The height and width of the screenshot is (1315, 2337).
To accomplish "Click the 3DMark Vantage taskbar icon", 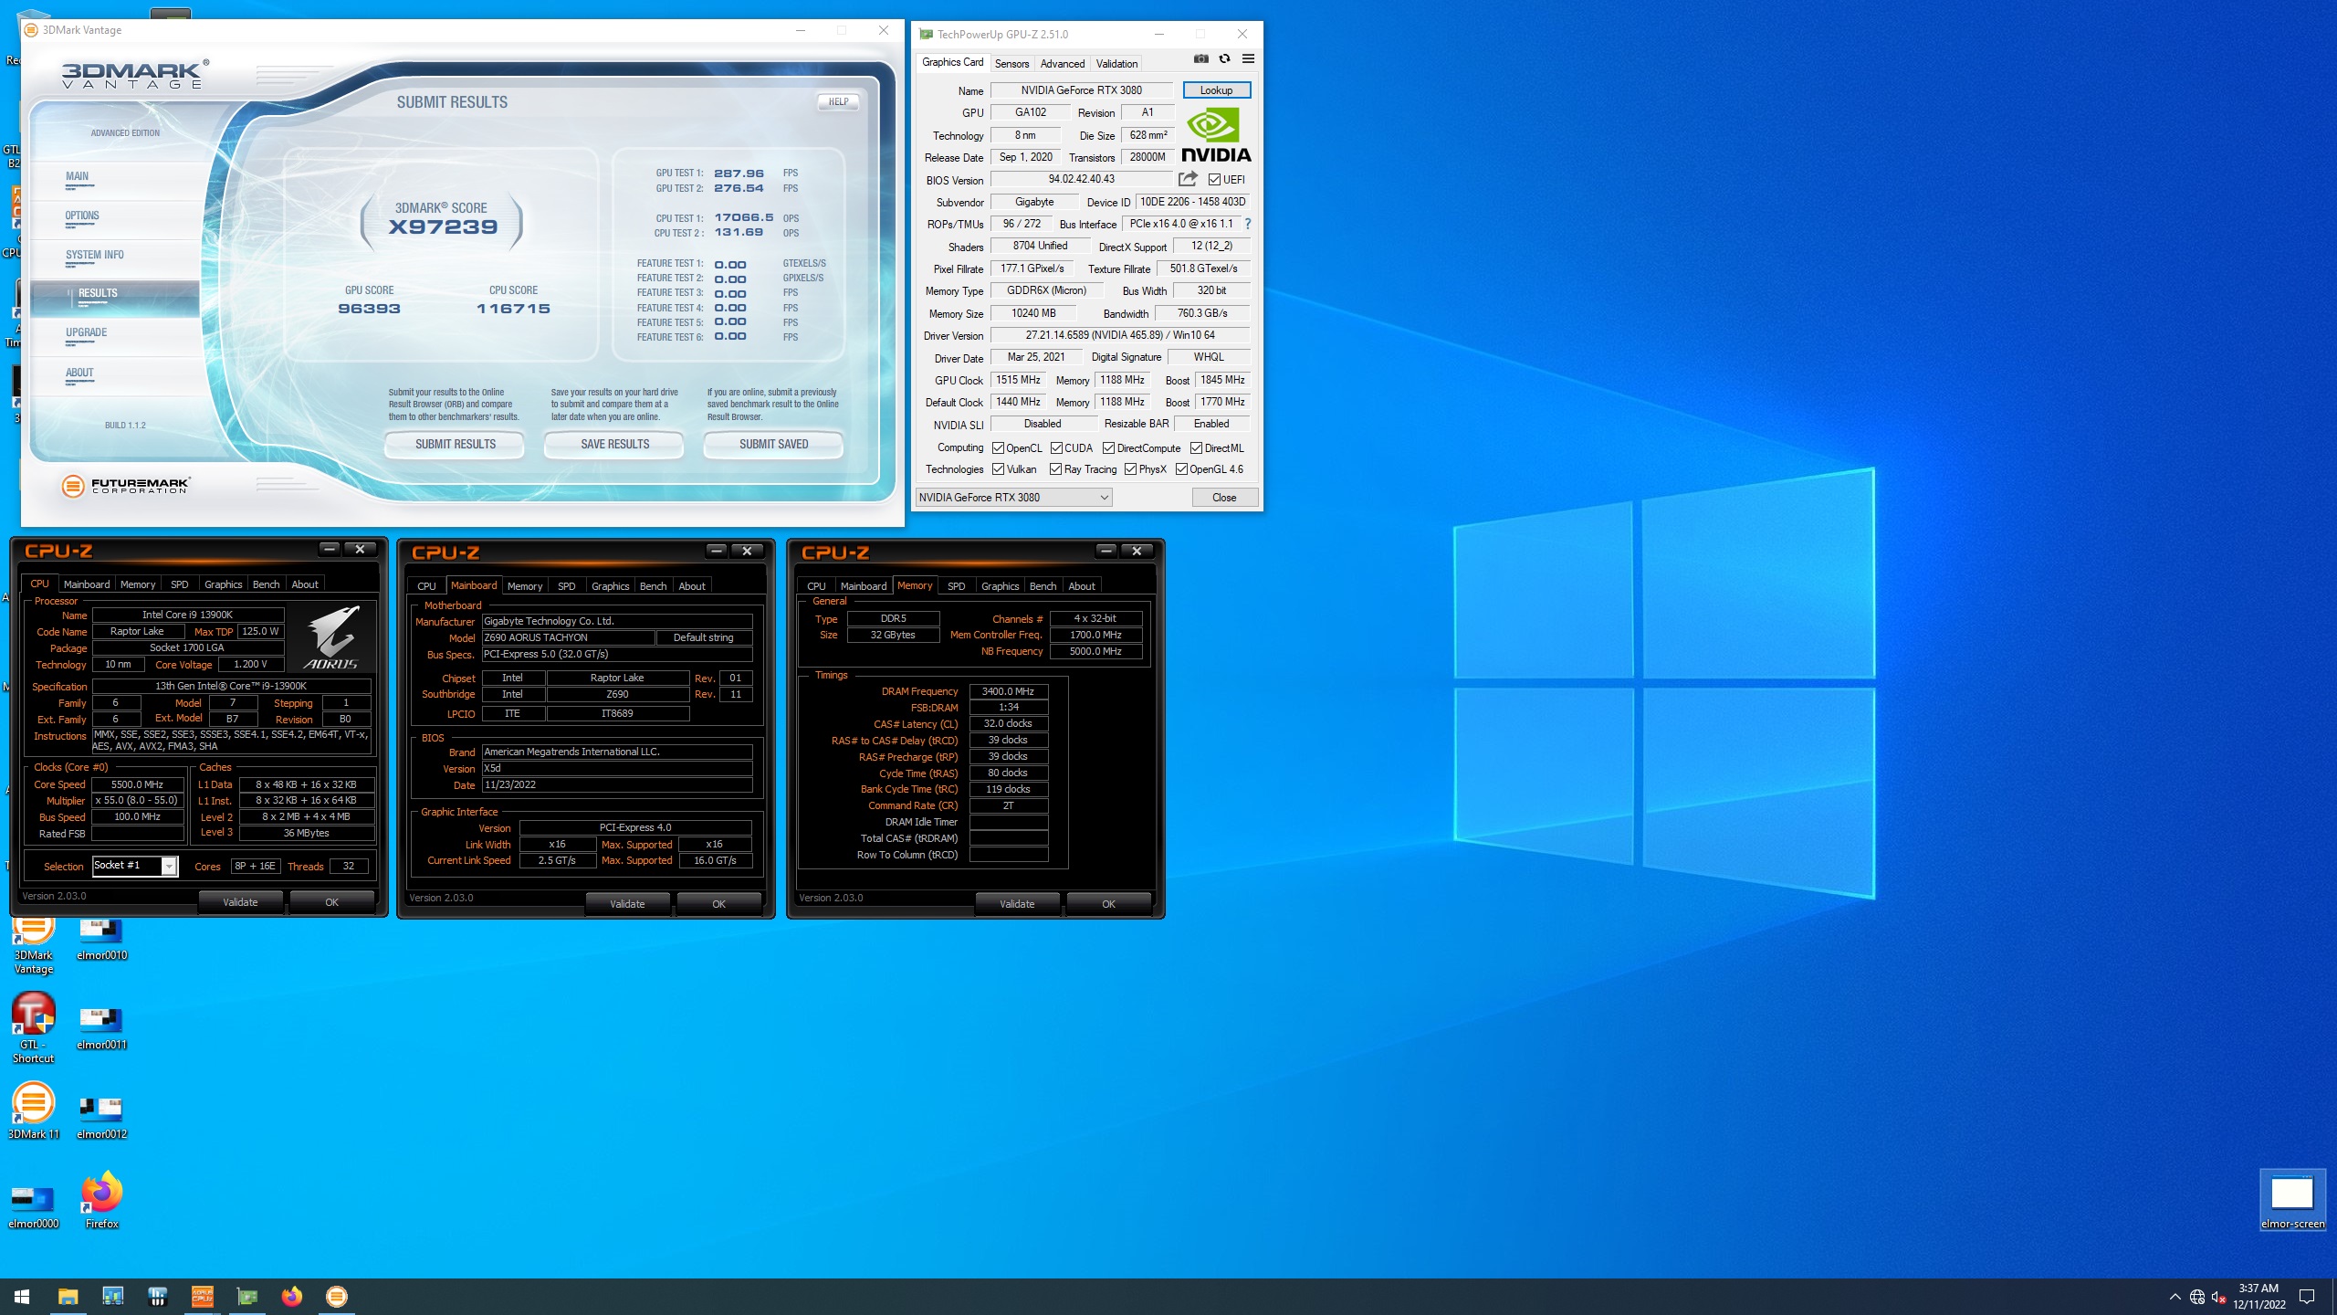I will (x=337, y=1297).
